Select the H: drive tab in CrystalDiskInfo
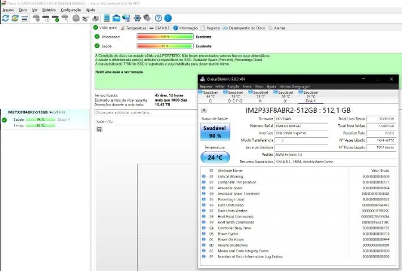 click(260, 97)
